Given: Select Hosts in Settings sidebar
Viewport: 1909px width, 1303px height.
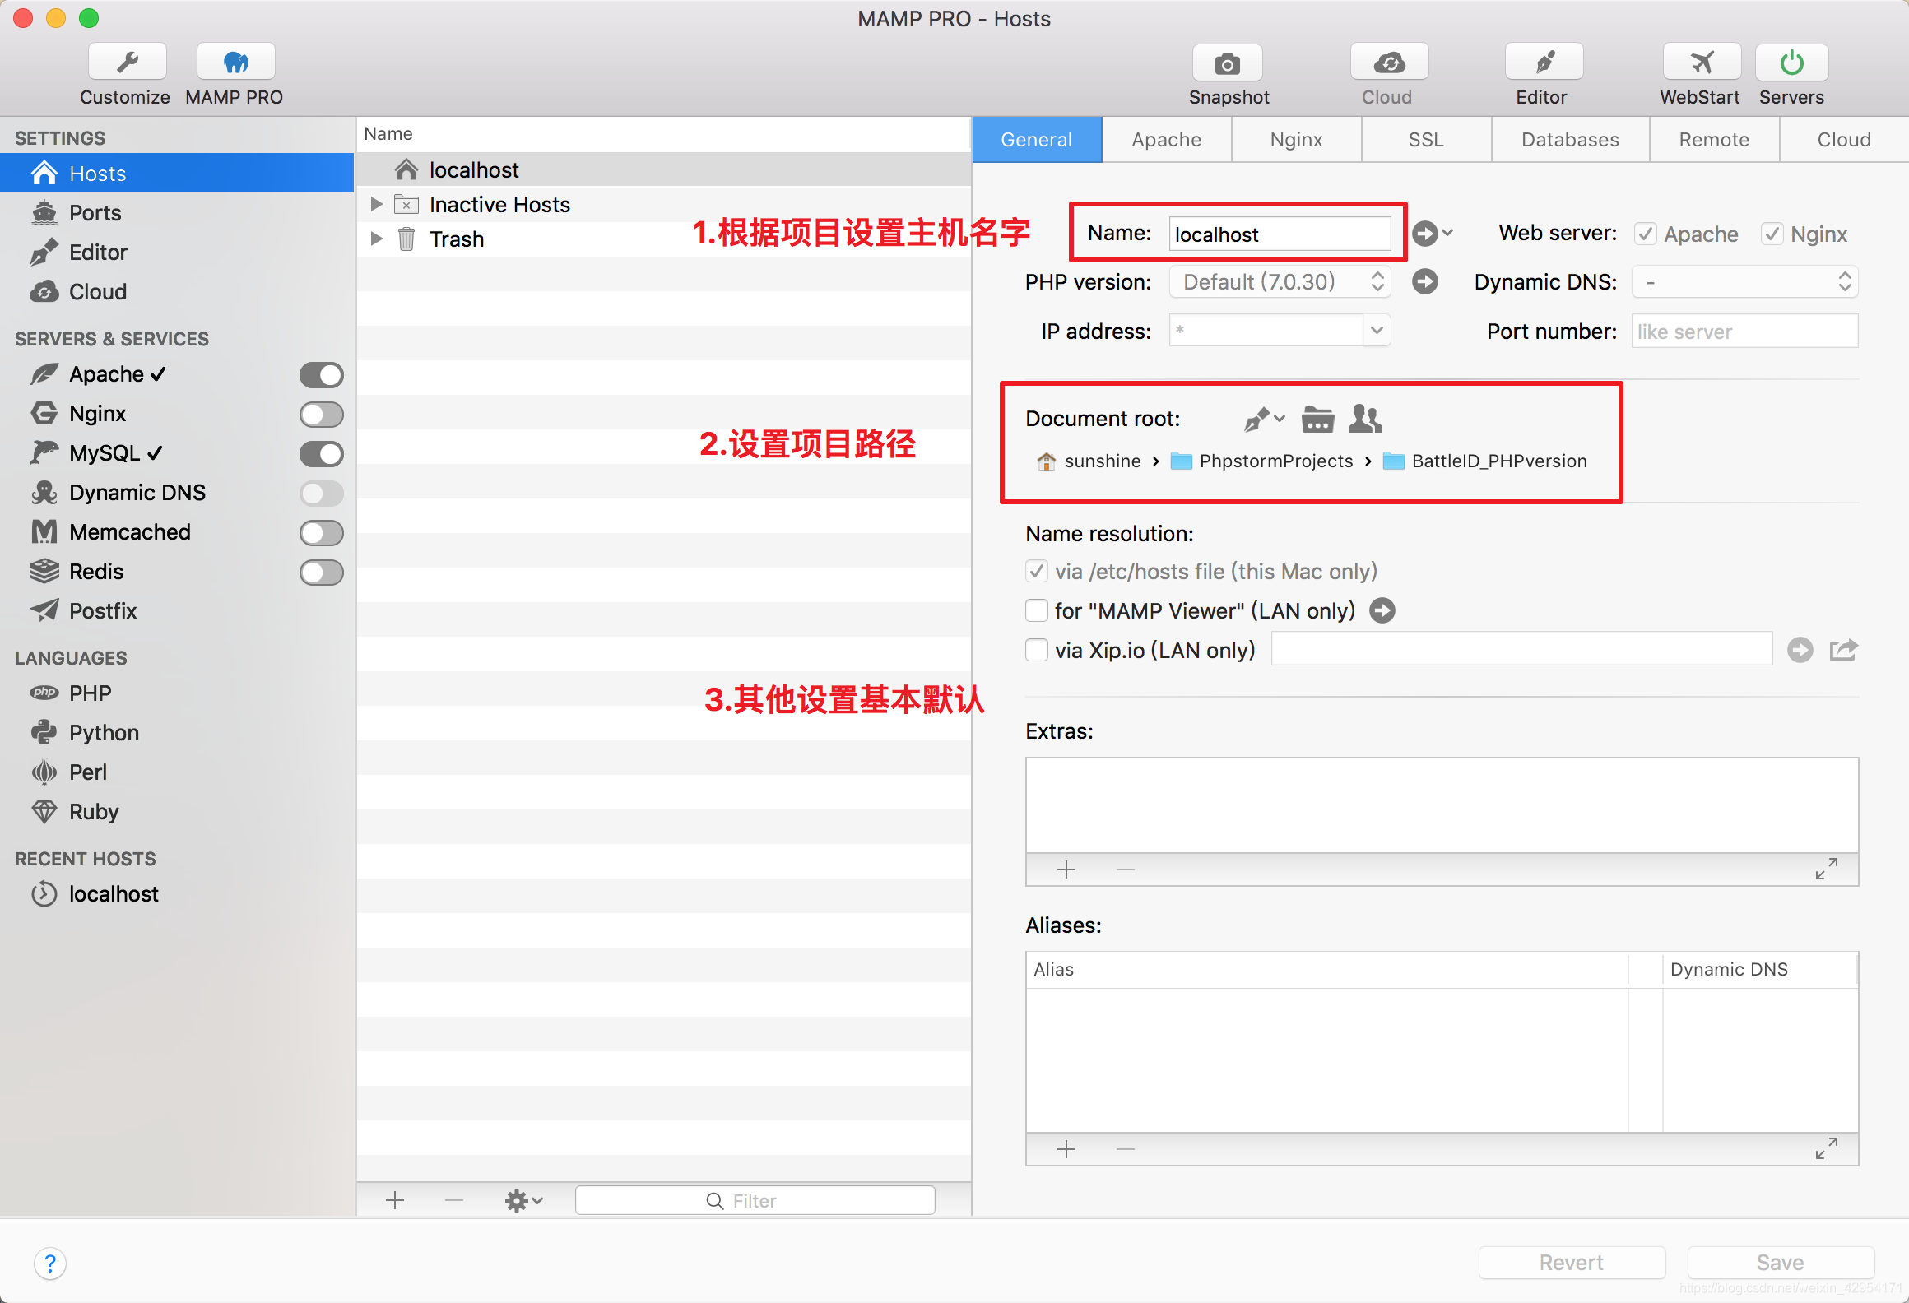Looking at the screenshot, I should coord(177,173).
